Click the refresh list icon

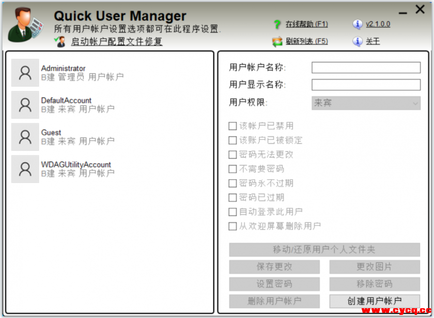tap(277, 41)
